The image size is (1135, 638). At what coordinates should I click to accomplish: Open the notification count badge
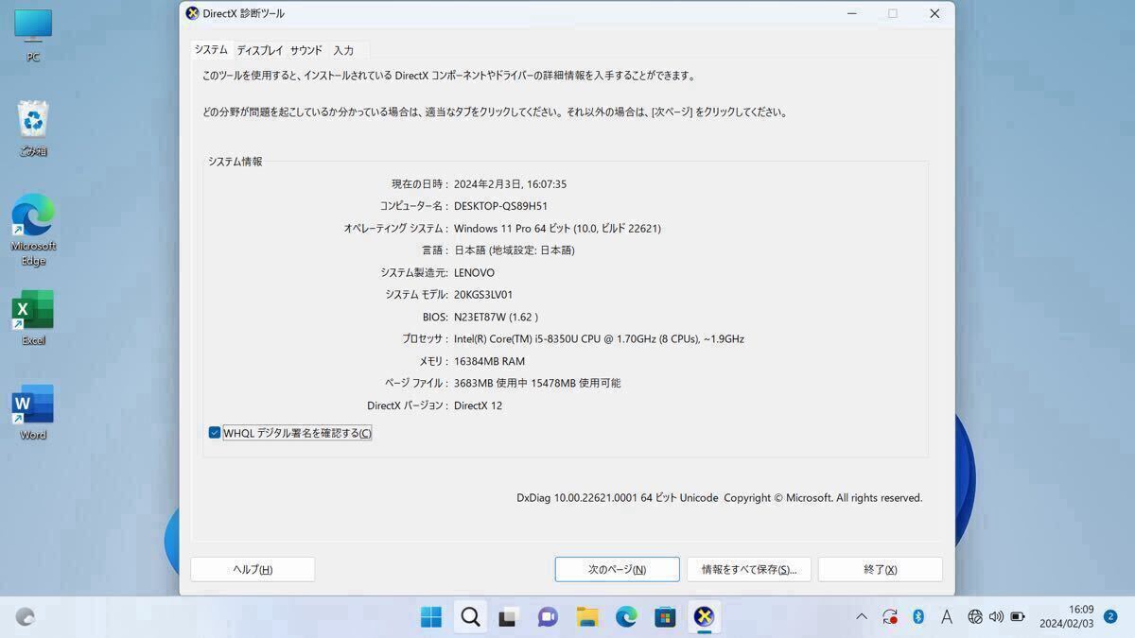[1110, 616]
